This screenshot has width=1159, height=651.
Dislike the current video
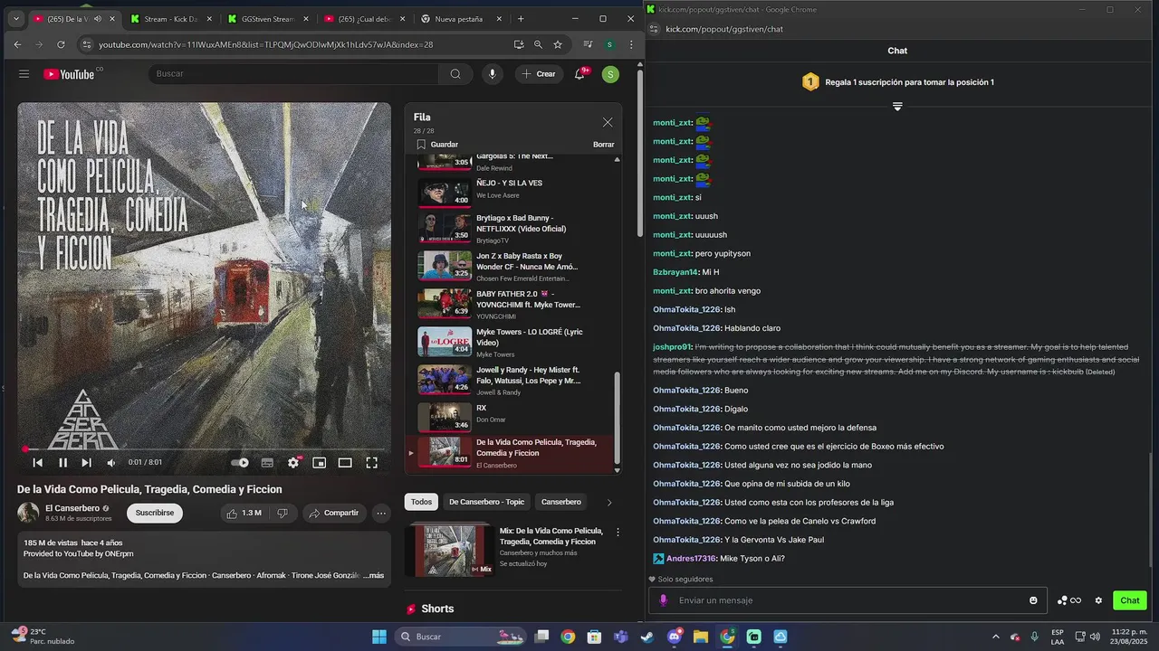[x=283, y=513]
